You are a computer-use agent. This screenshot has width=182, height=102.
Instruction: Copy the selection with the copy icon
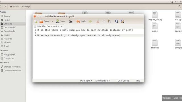coord(104,22)
